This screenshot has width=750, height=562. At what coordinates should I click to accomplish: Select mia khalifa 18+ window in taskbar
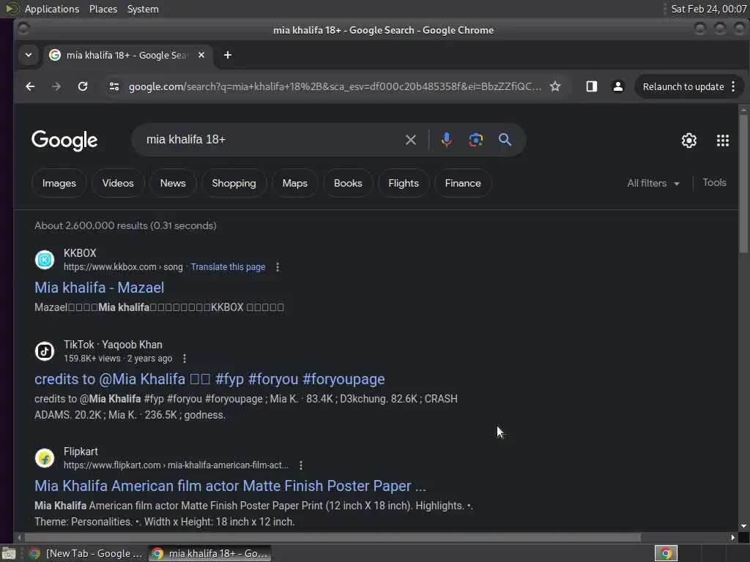coord(209,553)
